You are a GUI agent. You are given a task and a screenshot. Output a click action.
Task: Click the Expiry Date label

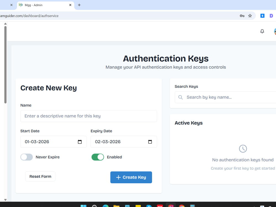pos(101,131)
